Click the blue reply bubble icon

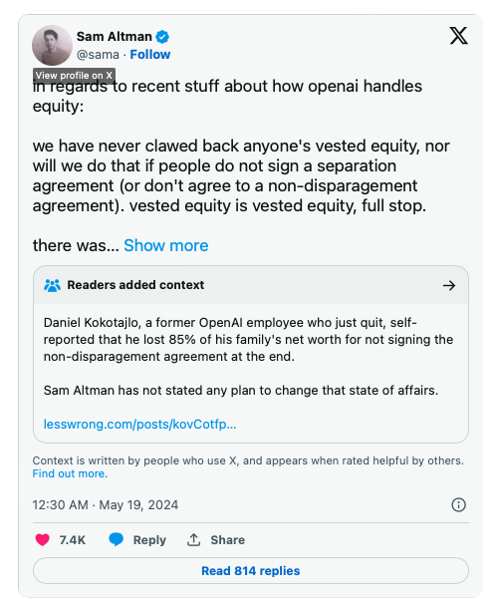click(x=116, y=539)
